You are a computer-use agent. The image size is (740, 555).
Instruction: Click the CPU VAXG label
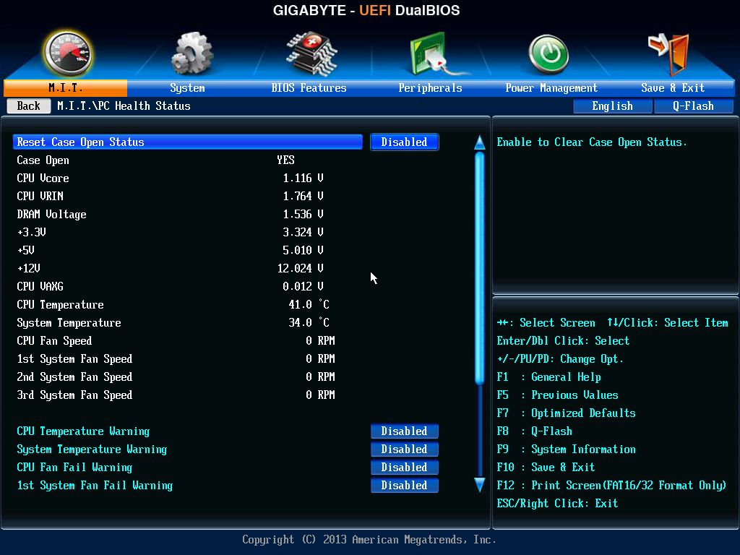tap(40, 286)
